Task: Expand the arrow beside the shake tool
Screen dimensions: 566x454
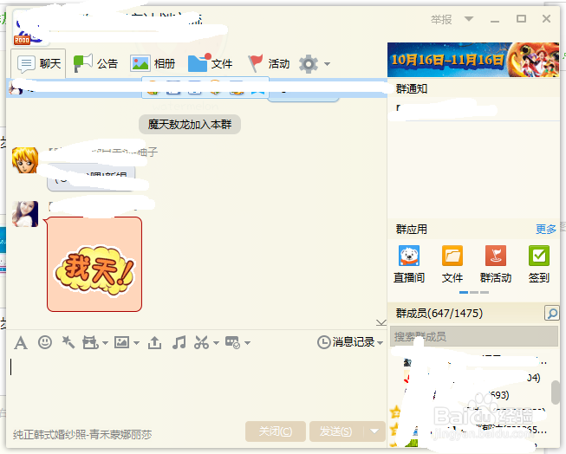Action: (105, 343)
